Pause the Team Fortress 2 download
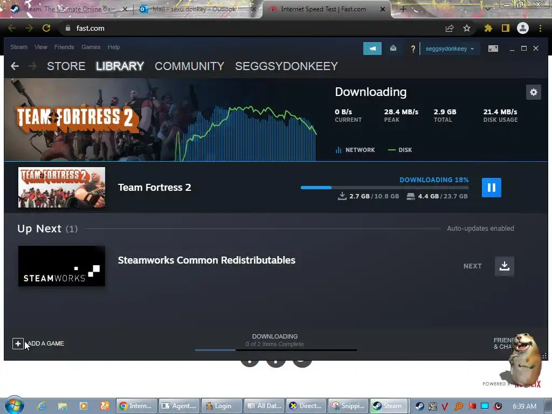 [491, 187]
